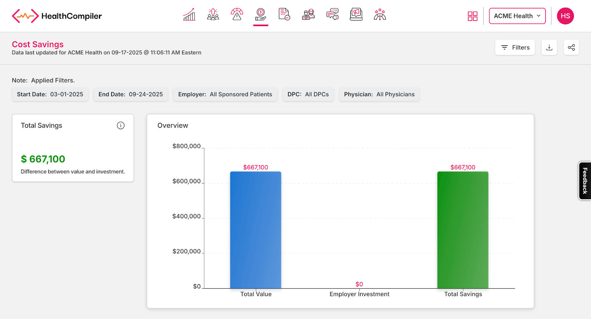Click the blue Total Value bar
This screenshot has width=591, height=319.
[x=256, y=230]
